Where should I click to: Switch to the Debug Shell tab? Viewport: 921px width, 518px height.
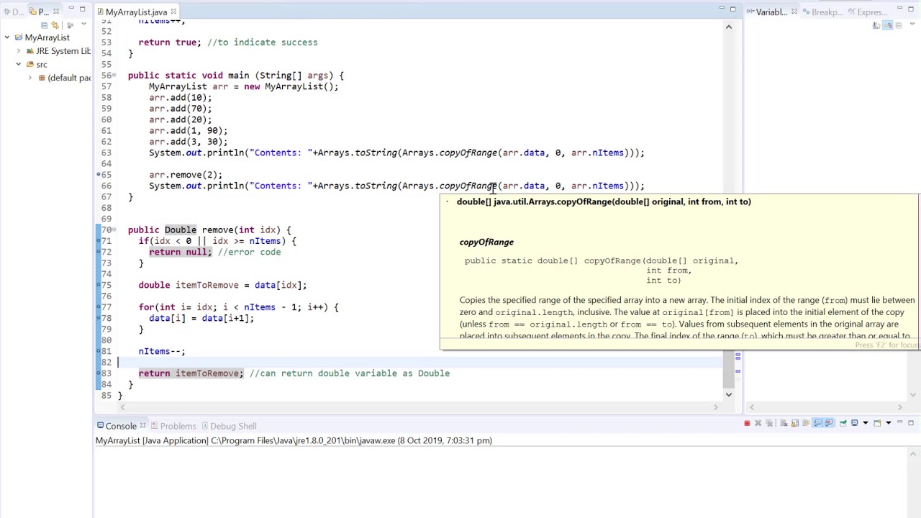[228, 426]
